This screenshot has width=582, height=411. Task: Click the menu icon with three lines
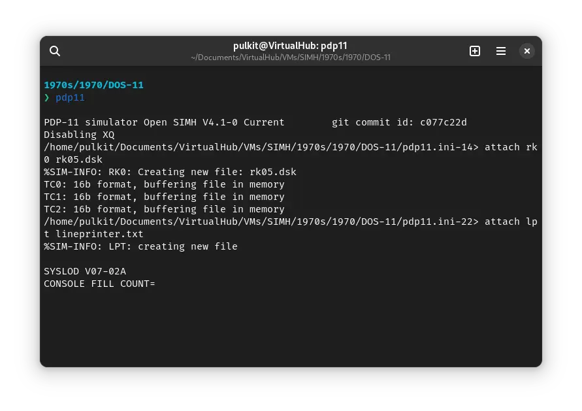(x=501, y=51)
